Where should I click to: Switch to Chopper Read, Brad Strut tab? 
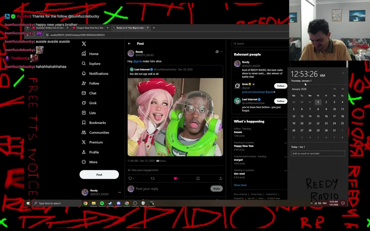point(90,28)
